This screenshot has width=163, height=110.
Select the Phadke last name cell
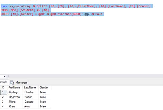pyautogui.click(x=31, y=92)
